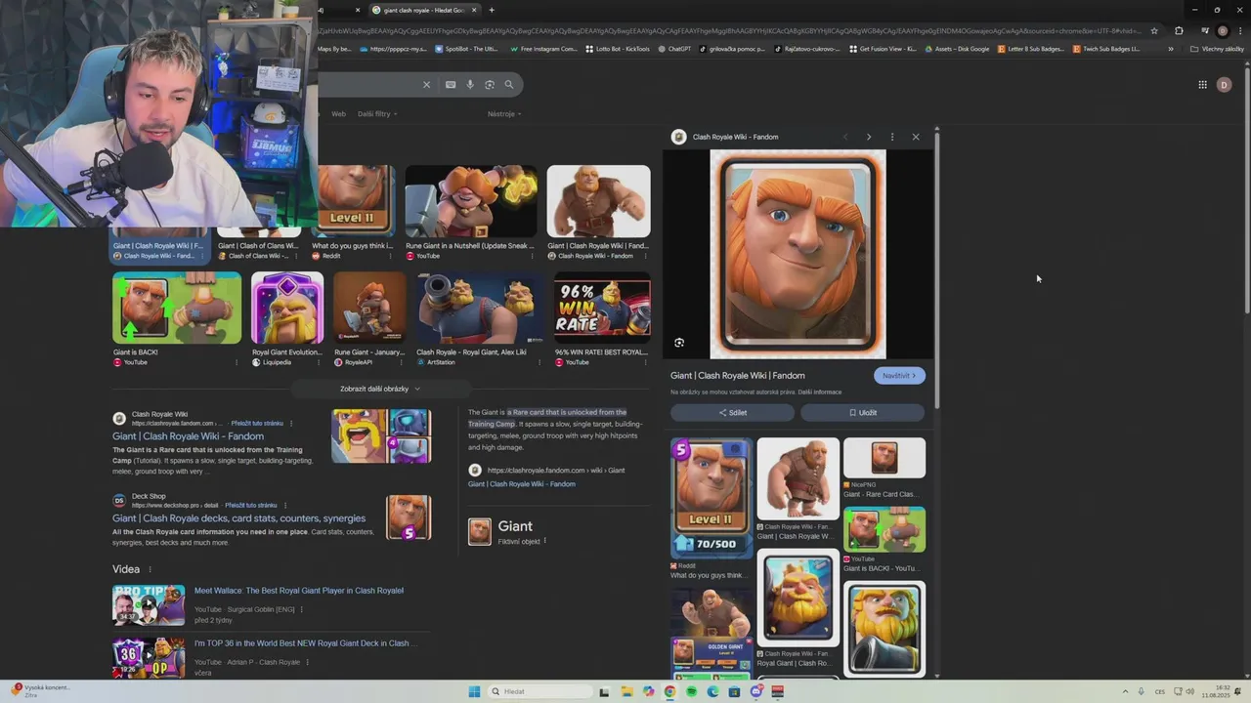The image size is (1251, 703).
Task: Open the 'Royal Giant Evolution' Liquipedia thumbnail
Action: click(x=287, y=308)
